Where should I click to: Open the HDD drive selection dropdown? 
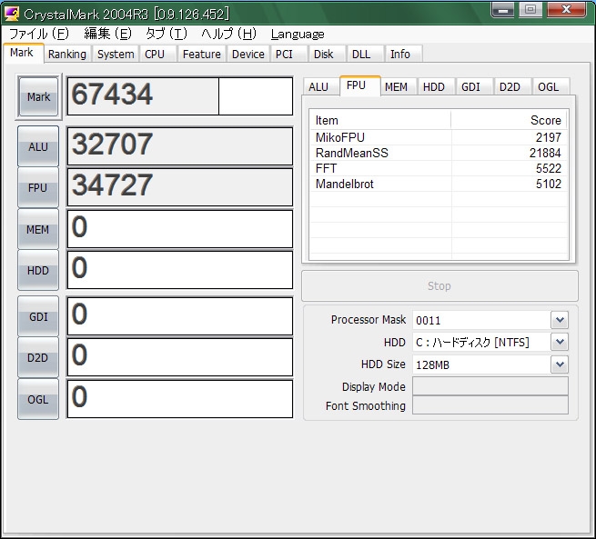(x=560, y=342)
